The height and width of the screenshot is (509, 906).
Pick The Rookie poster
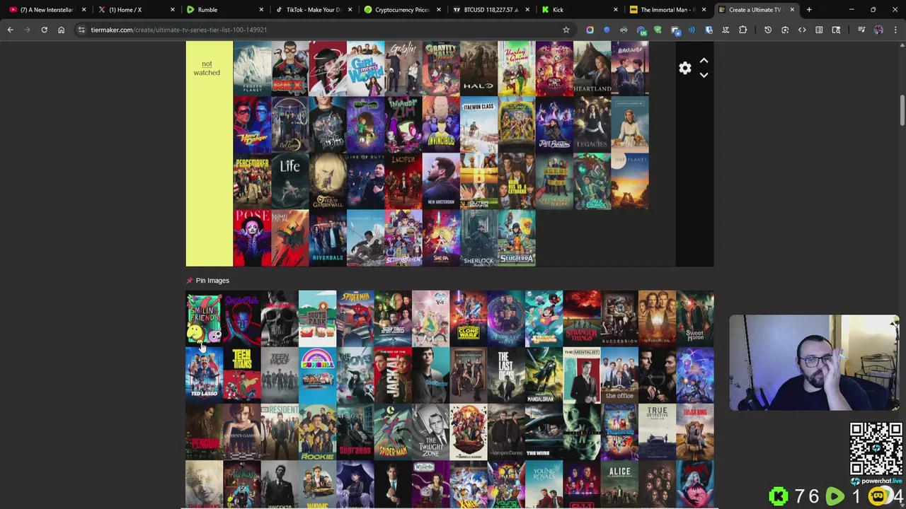[317, 431]
